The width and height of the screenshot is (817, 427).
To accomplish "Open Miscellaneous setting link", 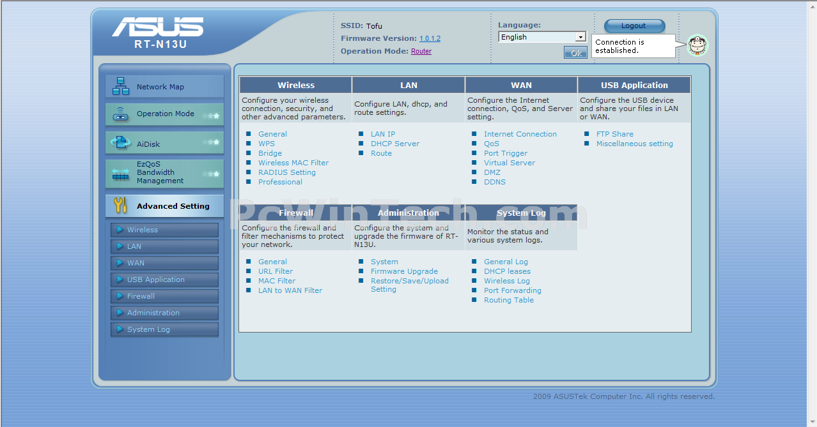I will click(635, 144).
